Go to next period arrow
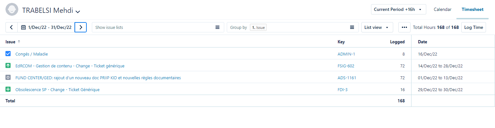 (x=81, y=27)
